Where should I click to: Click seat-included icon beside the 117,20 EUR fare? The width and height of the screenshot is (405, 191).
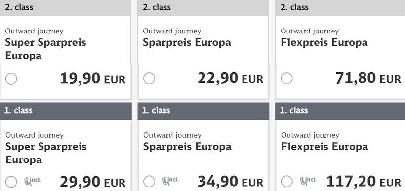308,181
